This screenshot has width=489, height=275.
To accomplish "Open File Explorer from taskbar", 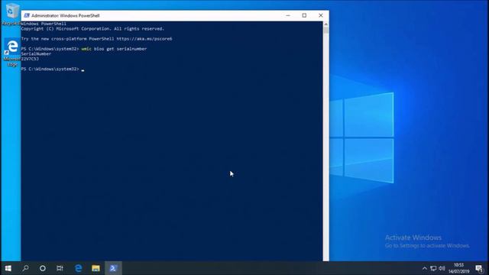I will [x=96, y=268].
